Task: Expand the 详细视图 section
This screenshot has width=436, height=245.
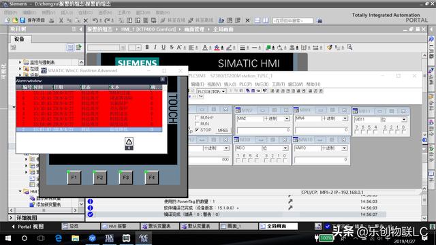Action: (11, 218)
